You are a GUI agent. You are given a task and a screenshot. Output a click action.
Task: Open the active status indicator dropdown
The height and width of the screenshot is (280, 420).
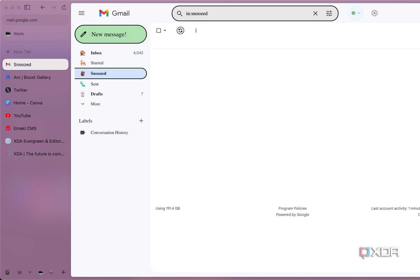[356, 13]
